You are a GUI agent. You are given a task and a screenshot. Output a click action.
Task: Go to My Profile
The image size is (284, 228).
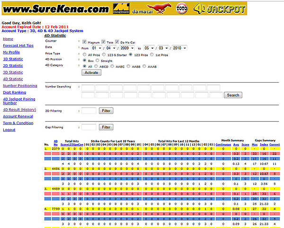point(11,53)
